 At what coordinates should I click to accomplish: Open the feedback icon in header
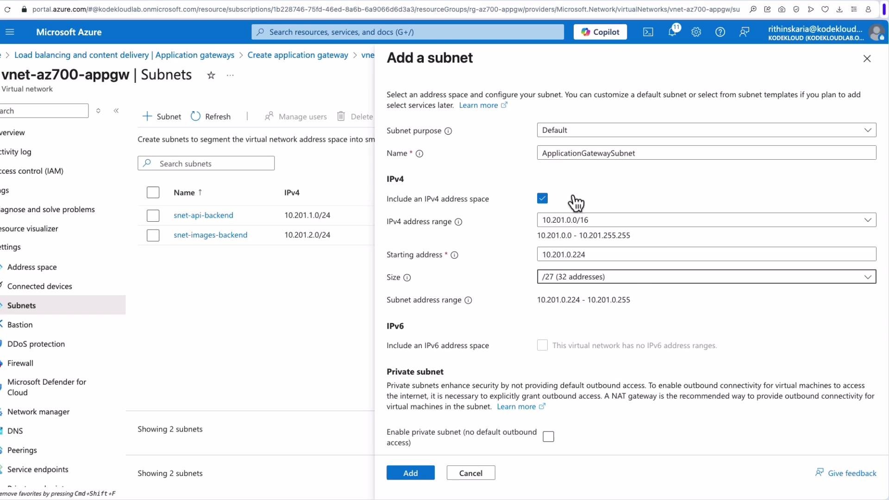[744, 32]
